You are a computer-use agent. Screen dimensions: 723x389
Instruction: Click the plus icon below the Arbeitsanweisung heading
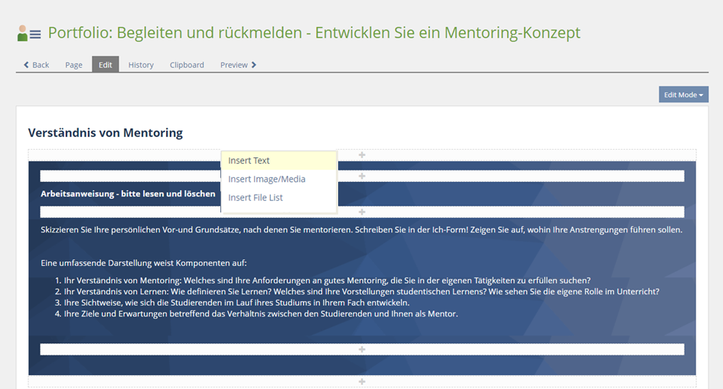tap(362, 212)
